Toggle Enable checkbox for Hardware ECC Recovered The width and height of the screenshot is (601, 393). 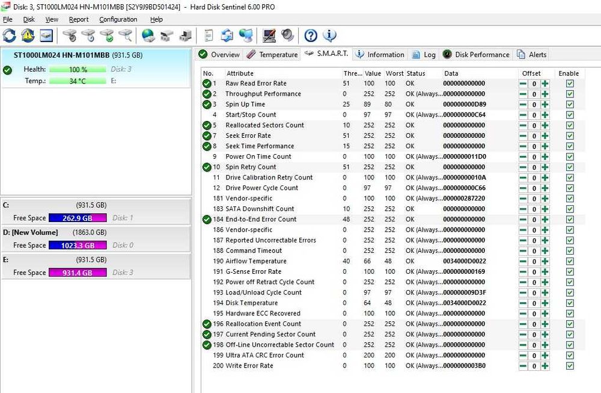point(570,314)
